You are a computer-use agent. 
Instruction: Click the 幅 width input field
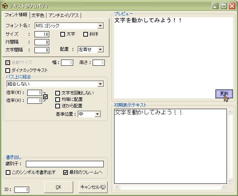(67, 63)
